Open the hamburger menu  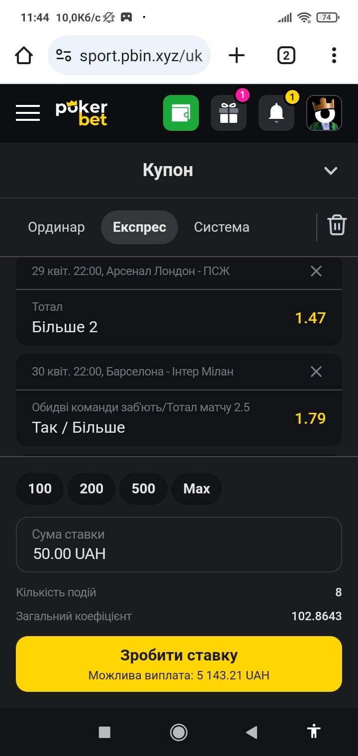coord(28,113)
